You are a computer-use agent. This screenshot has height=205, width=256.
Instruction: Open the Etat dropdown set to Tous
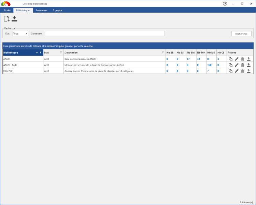(x=20, y=33)
